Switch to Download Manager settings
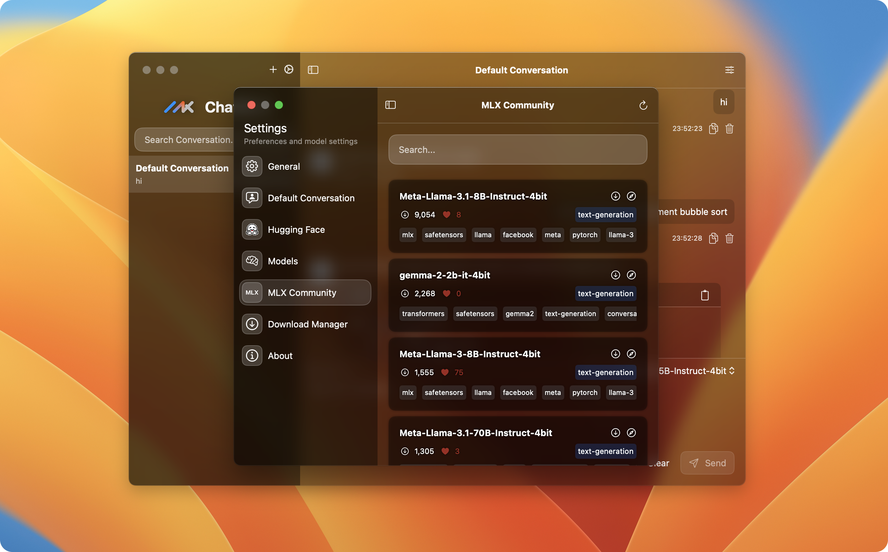Image resolution: width=888 pixels, height=552 pixels. (307, 324)
